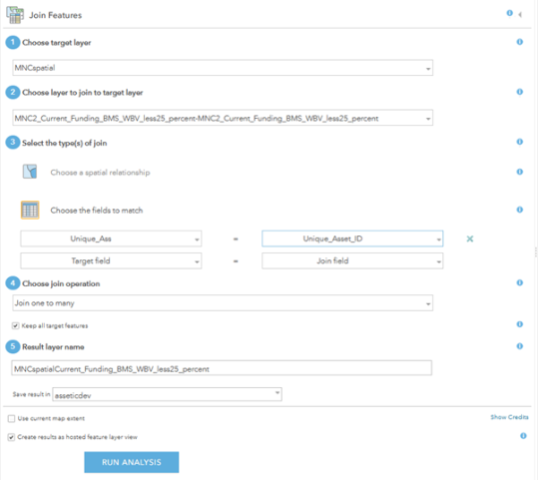
Task: Uncheck Keep all target features
Action: 15,325
